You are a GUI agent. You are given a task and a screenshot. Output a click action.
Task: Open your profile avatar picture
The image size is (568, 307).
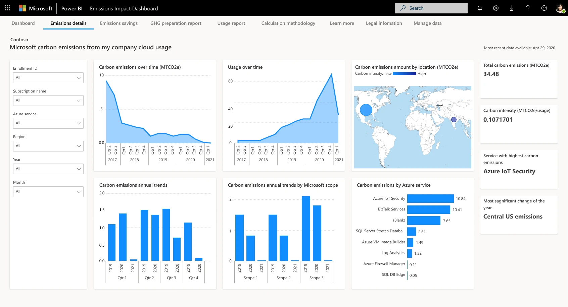click(560, 8)
